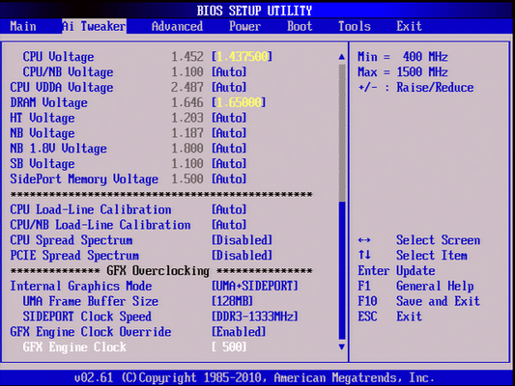Select the CPU Voltage label
The height and width of the screenshot is (386, 515).
tap(59, 57)
